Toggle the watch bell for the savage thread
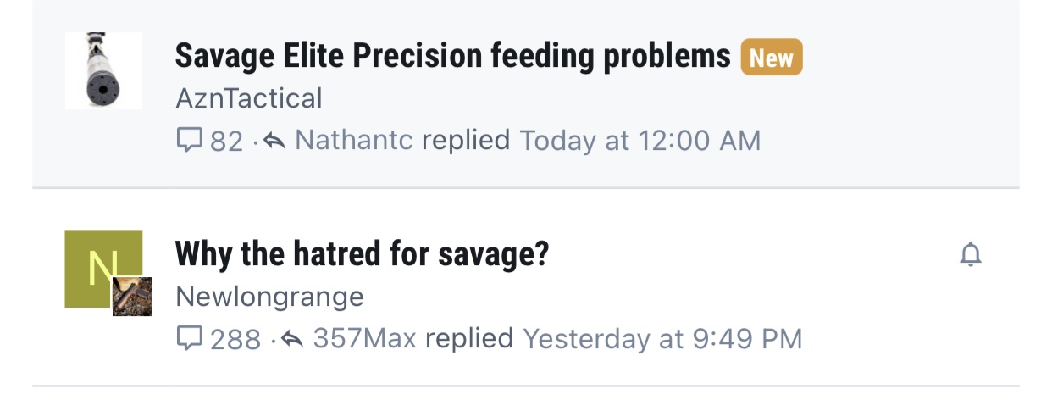 (971, 254)
